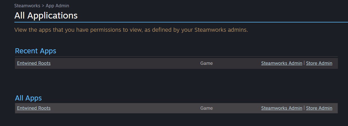Open Entwined Roots under All Apps
The width and height of the screenshot is (348, 126).
pos(34,108)
